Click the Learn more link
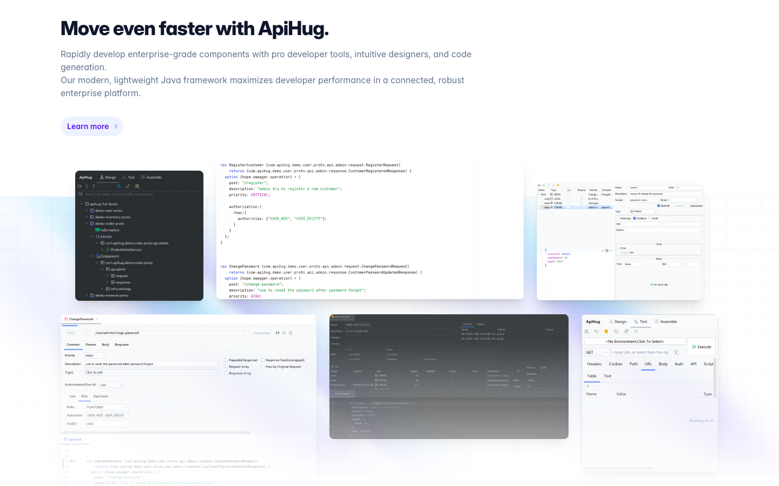This screenshot has width=779, height=486. pyautogui.click(x=92, y=126)
